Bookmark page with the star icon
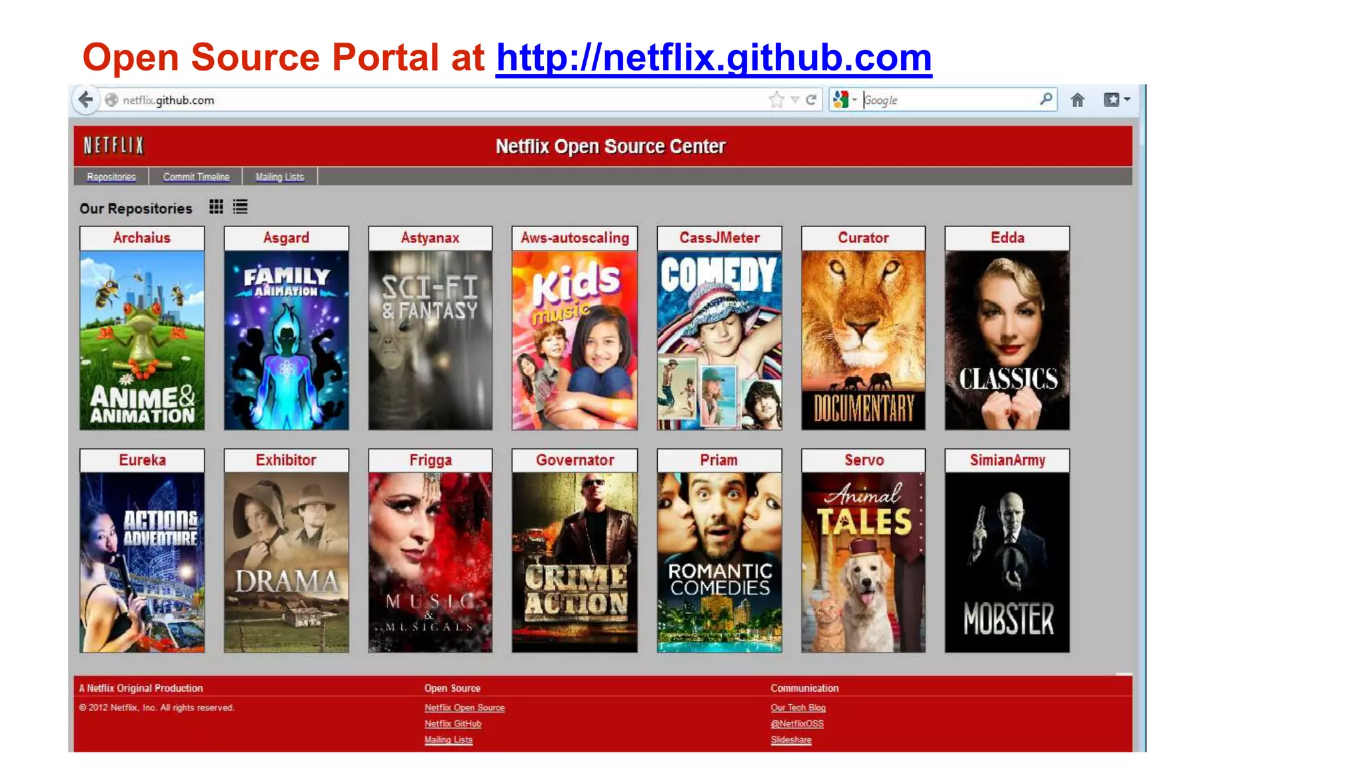The height and width of the screenshot is (767, 1365). (776, 100)
